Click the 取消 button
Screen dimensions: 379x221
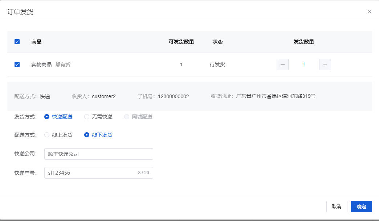pos(337,207)
